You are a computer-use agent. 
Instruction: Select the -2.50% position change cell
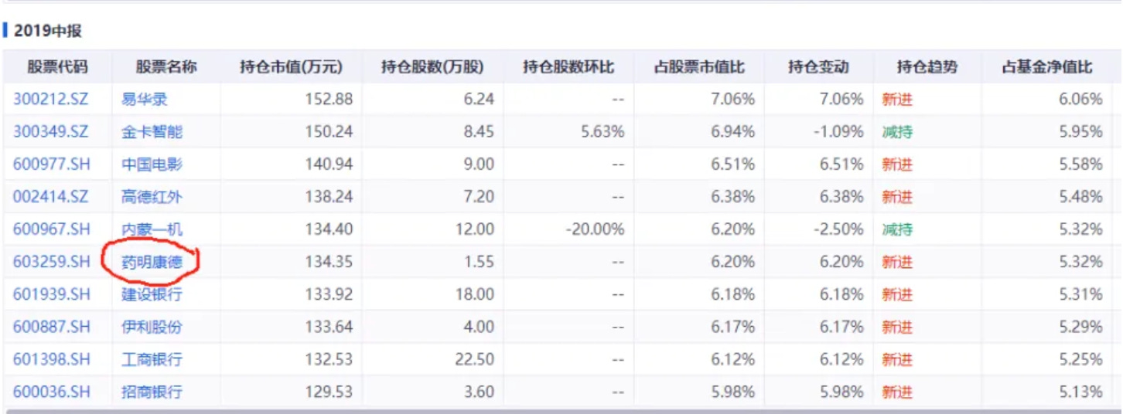839,229
